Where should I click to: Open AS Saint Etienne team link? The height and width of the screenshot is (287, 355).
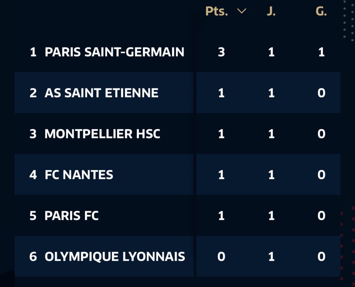point(102,93)
